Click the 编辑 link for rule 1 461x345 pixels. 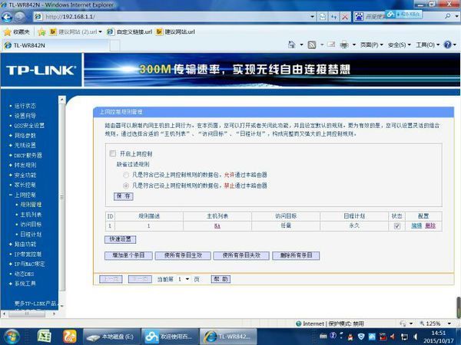(416, 225)
